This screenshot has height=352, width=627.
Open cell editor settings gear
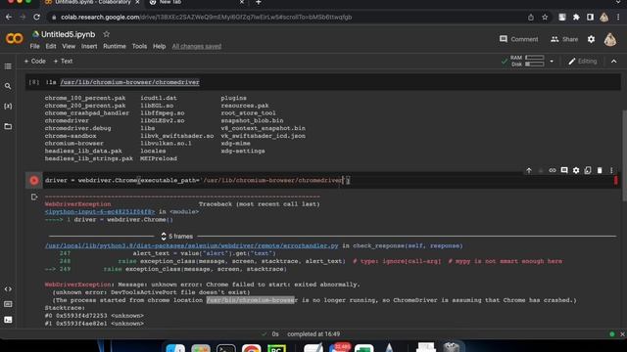(576, 170)
